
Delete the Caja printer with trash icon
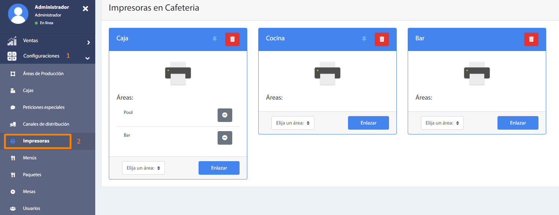(x=232, y=39)
